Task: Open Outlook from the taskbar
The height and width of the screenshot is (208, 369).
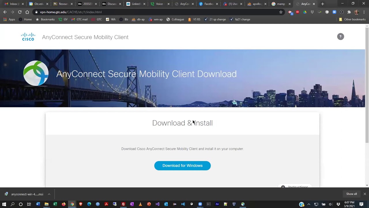Action: 166,204
